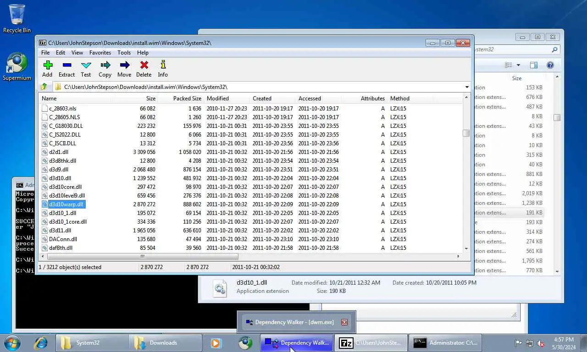Open the Edit menu
The height and width of the screenshot is (352, 587).
click(x=61, y=53)
